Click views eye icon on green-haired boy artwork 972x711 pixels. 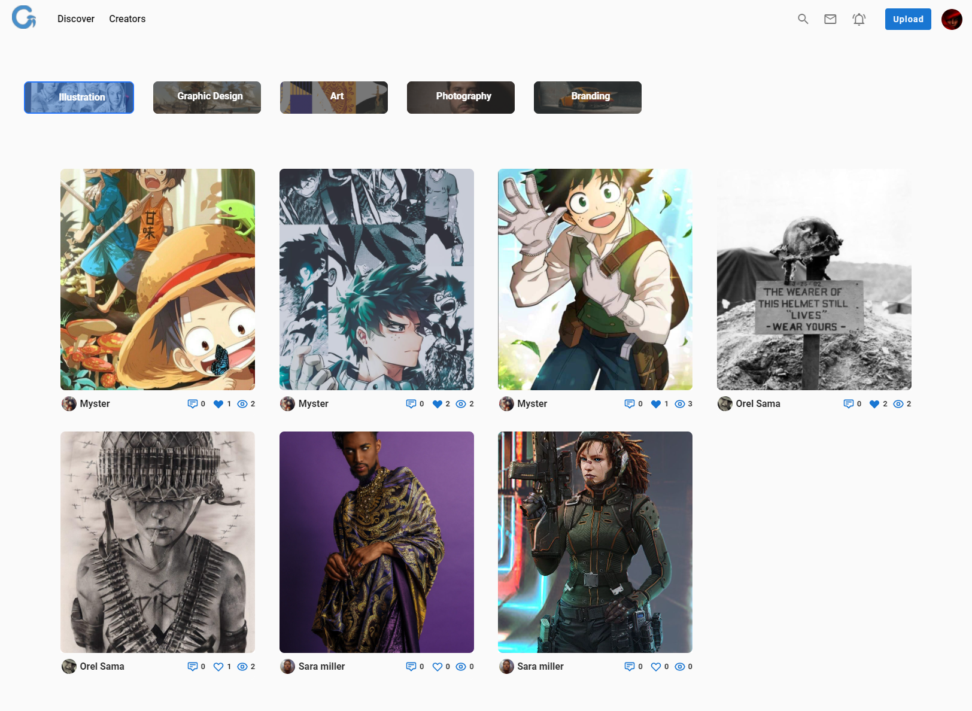[680, 404]
